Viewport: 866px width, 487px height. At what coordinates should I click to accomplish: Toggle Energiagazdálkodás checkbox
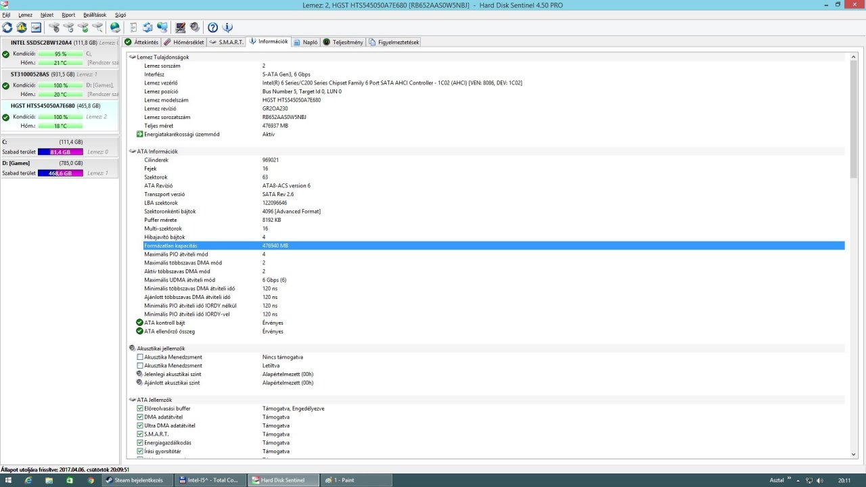(140, 442)
